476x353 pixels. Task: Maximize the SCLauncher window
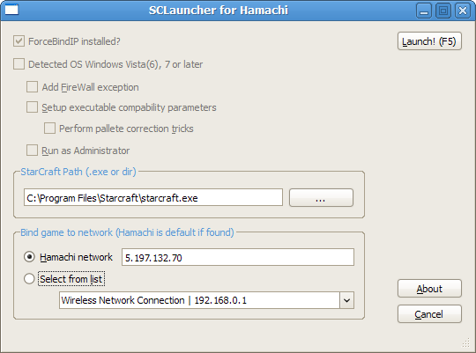pos(443,11)
